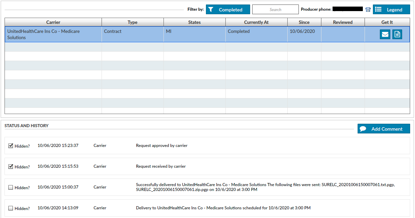
Task: Click the telephone icon beside producer phone
Action: 368,9
